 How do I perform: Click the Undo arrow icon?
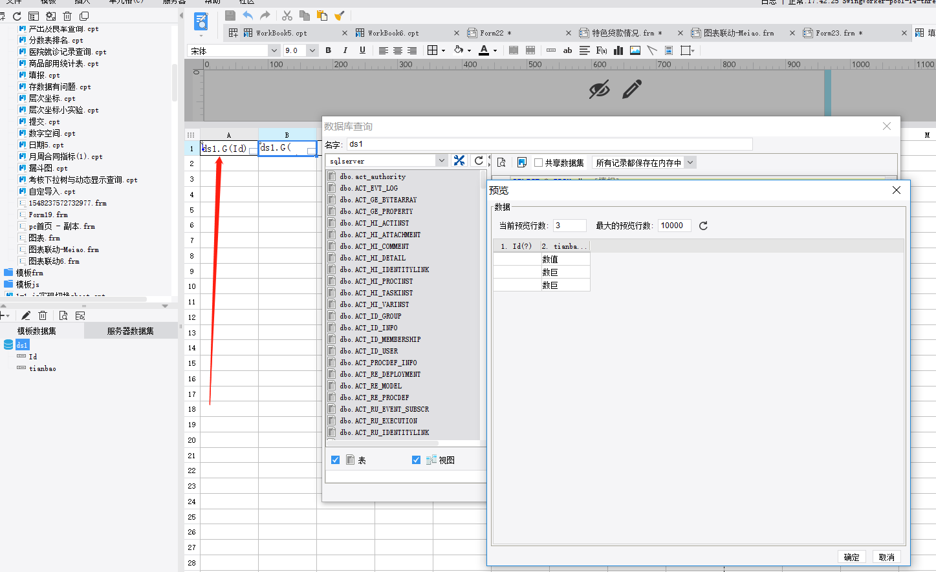click(x=248, y=16)
